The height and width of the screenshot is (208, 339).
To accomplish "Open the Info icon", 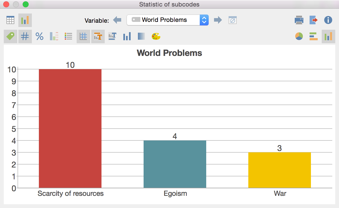I will pyautogui.click(x=328, y=20).
